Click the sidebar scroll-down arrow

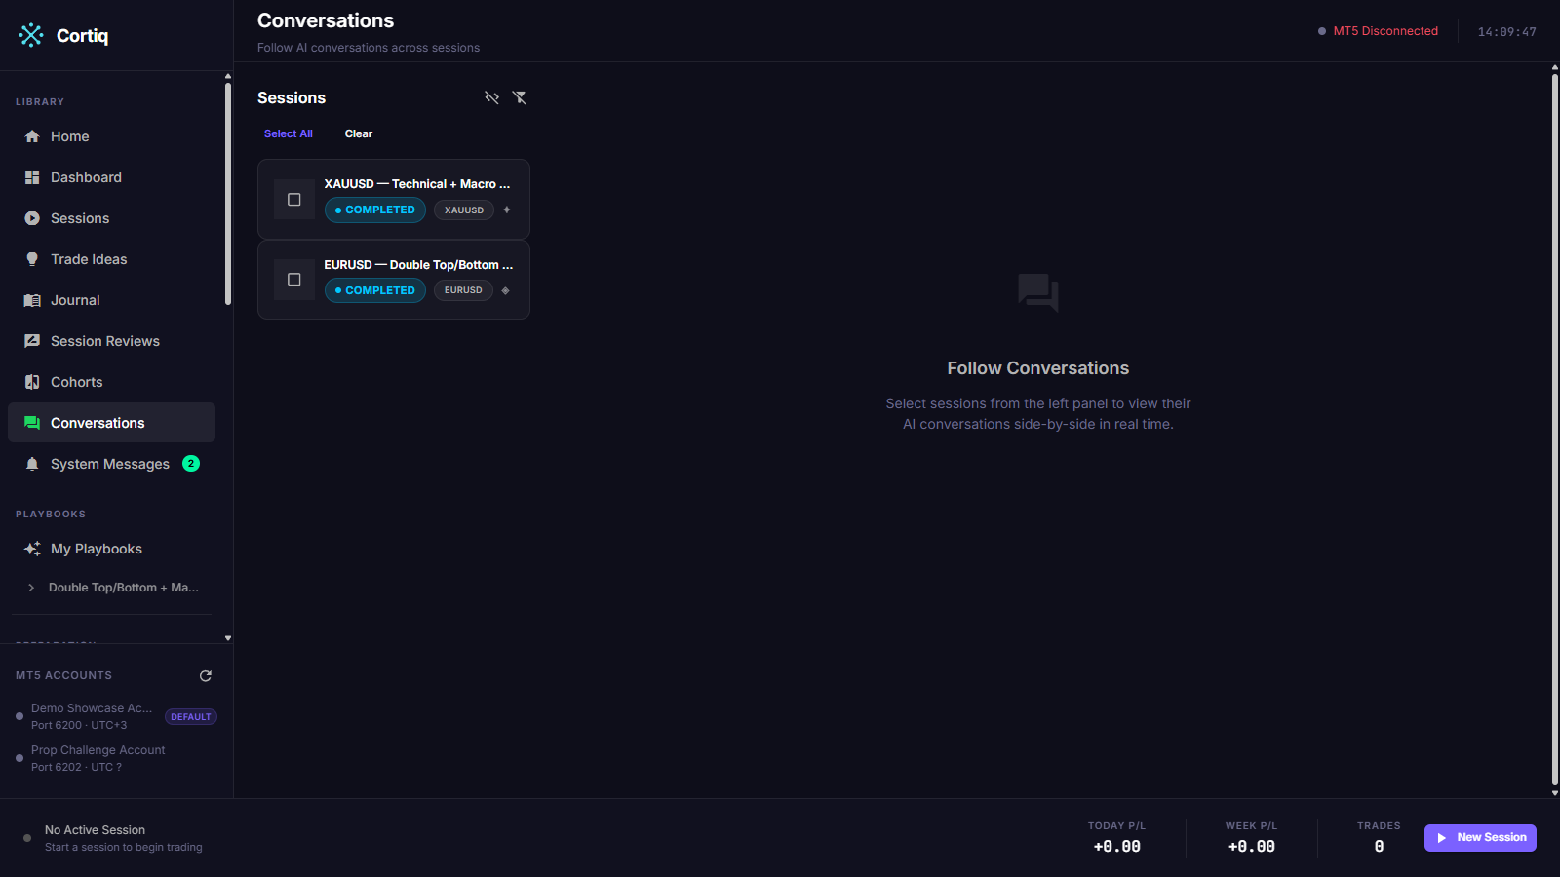coord(228,638)
